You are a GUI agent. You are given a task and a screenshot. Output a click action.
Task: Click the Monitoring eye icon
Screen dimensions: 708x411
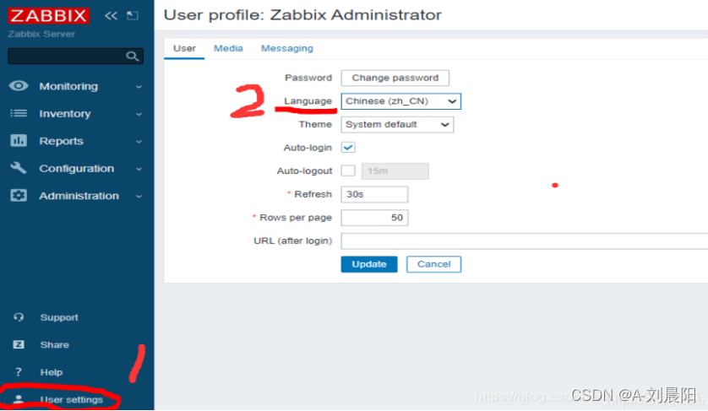pos(19,86)
